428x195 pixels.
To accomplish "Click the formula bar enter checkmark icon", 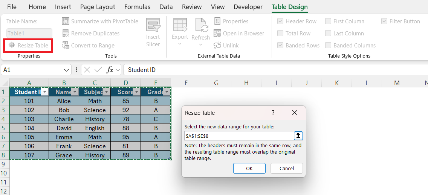I will pos(98,70).
